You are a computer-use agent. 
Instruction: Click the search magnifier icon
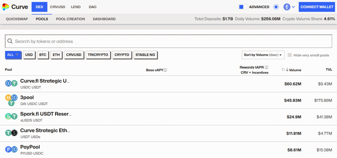pos(10,41)
